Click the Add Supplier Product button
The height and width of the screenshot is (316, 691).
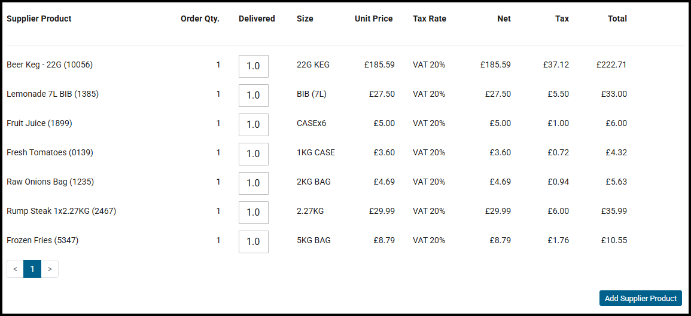coord(640,299)
